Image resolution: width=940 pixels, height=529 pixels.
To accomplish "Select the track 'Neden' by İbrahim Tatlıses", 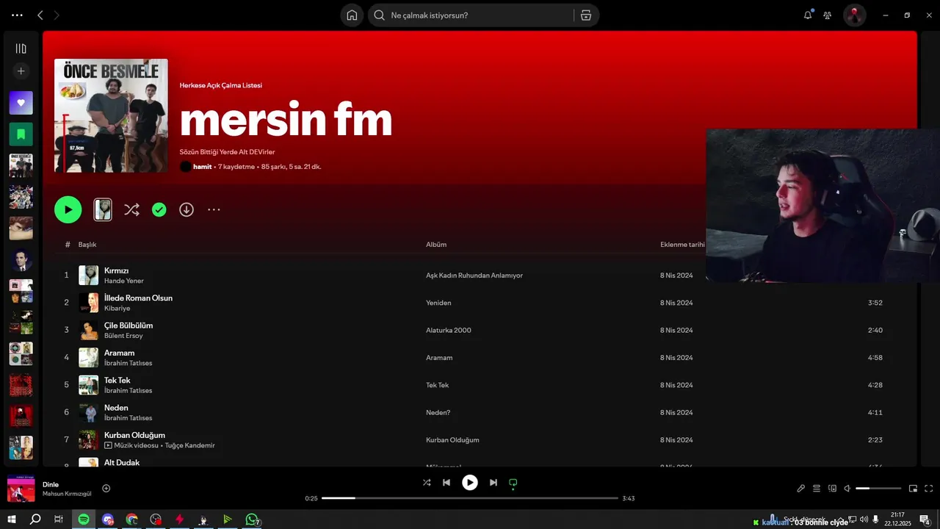I will pos(116,408).
